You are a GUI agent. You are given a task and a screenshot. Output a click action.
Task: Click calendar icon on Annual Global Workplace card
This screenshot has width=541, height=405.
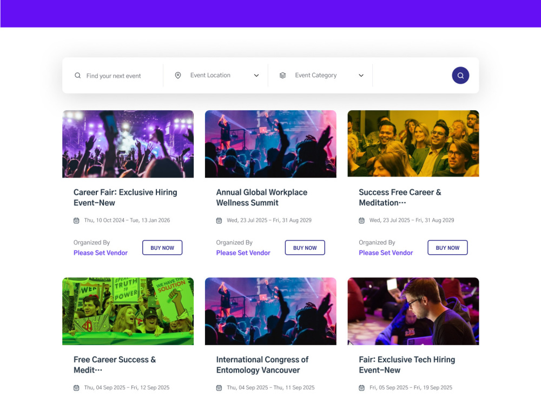click(x=219, y=221)
